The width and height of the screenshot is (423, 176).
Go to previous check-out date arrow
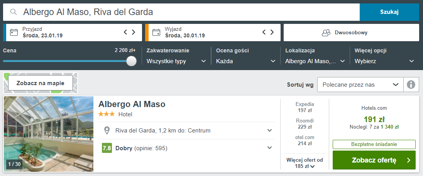pyautogui.click(x=264, y=32)
